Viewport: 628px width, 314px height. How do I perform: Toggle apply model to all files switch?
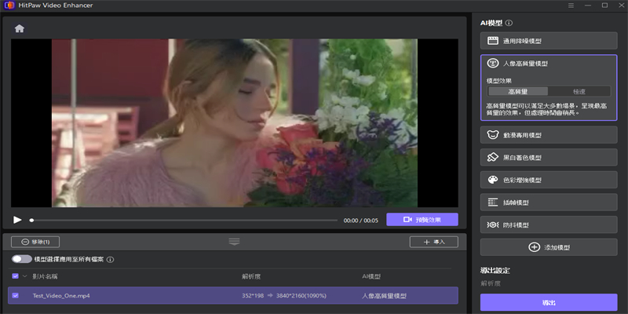(22, 259)
